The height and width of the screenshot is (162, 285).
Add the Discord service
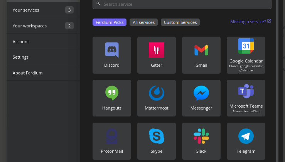112,55
